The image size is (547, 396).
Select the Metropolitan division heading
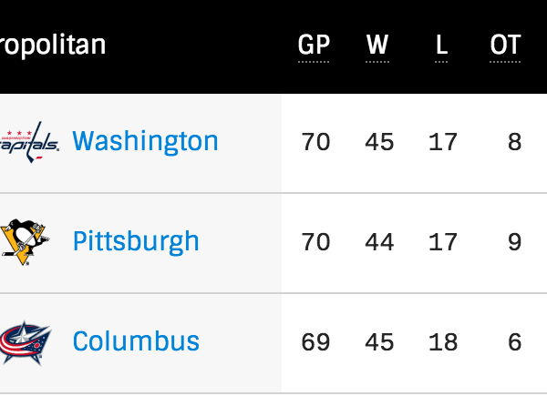coord(53,45)
